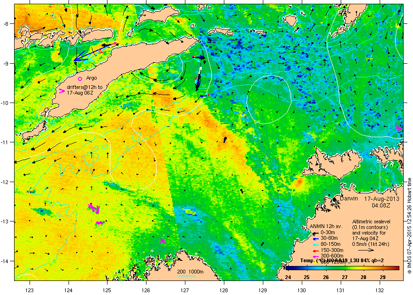
Task: Select the longitude axis label '128'
Action: coord(224,290)
